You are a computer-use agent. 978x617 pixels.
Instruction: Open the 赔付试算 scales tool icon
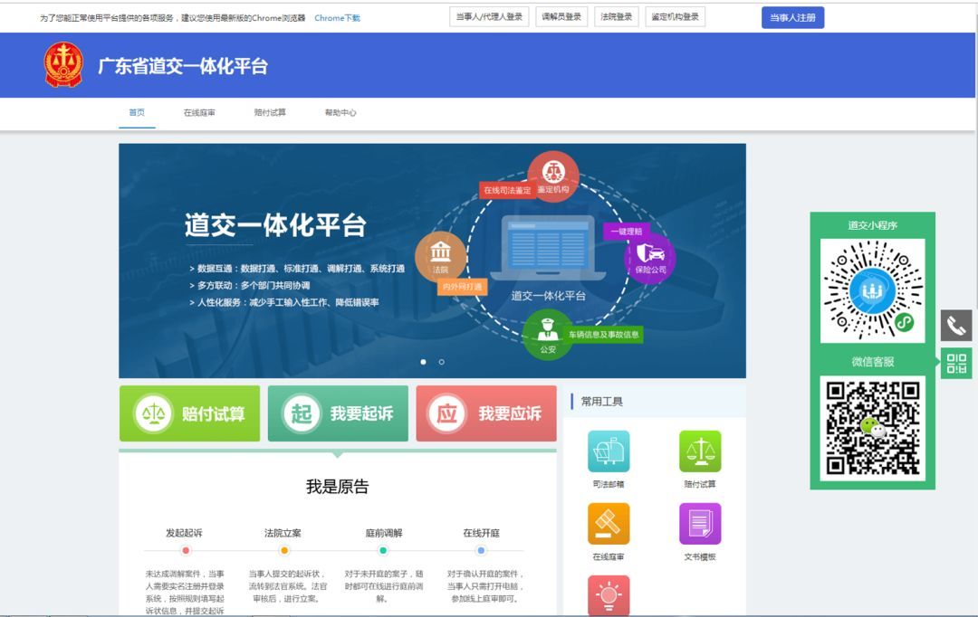[x=699, y=451]
